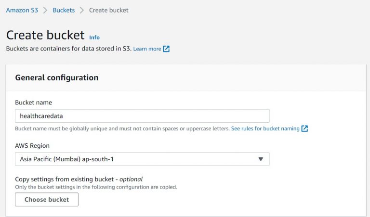Click the chevron after Buckets breadcrumb

[82, 10]
